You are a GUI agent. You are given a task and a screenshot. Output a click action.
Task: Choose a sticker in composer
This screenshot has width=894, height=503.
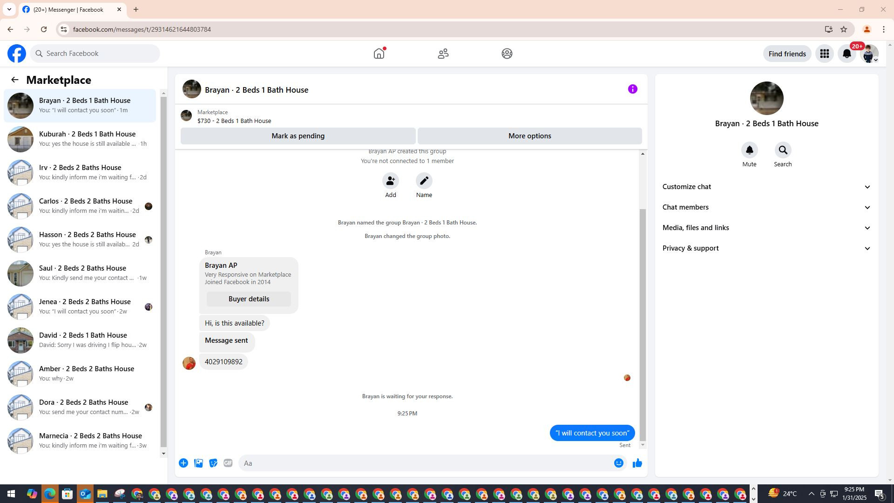tap(213, 463)
